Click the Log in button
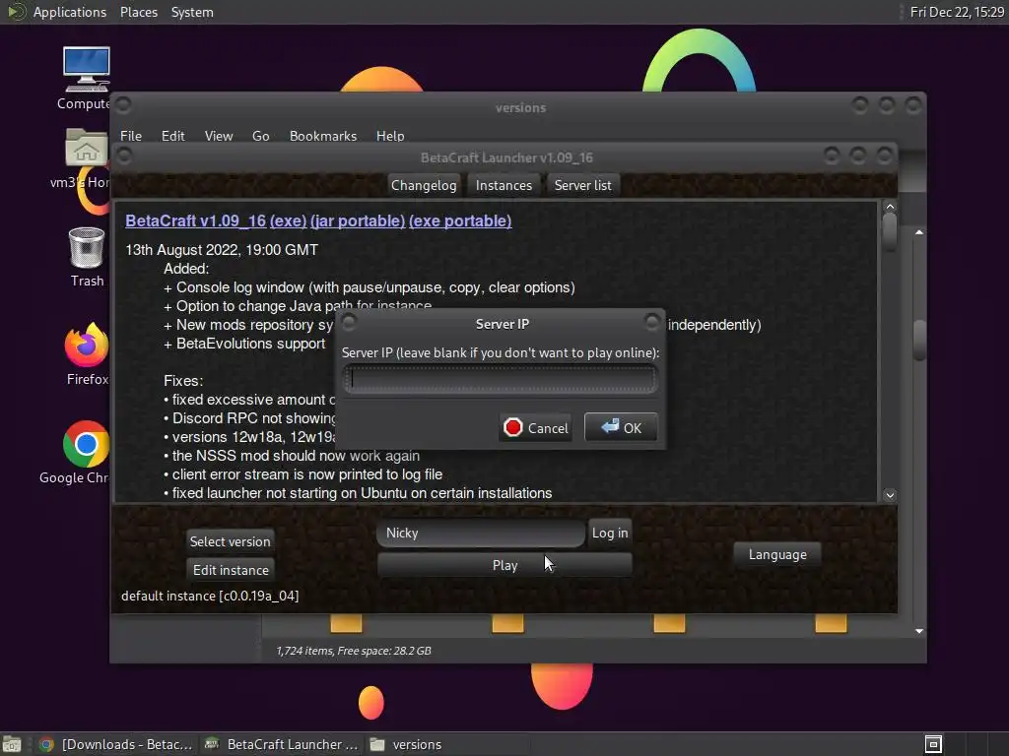Viewport: 1009px width, 756px height. (609, 533)
